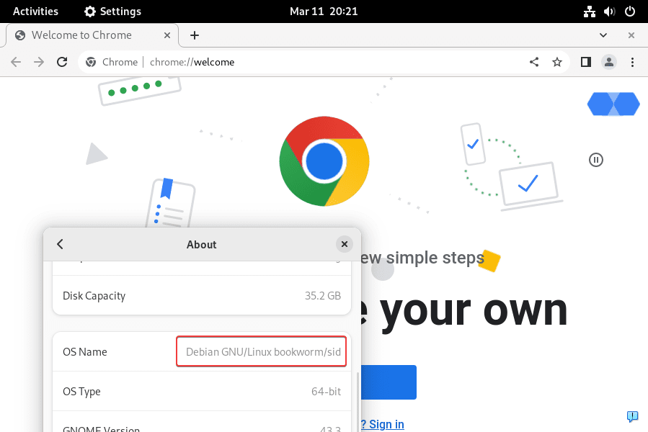Image resolution: width=648 pixels, height=432 pixels.
Task: Click the feedback speech bubble icon
Action: point(632,416)
